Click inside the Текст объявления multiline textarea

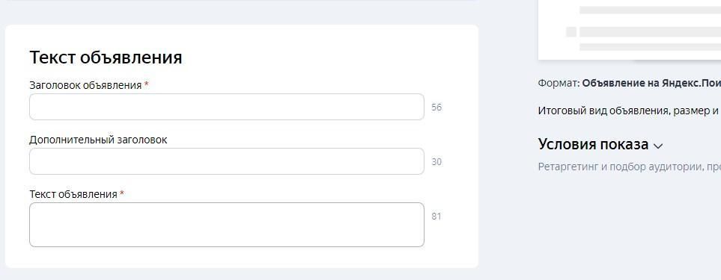227,225
